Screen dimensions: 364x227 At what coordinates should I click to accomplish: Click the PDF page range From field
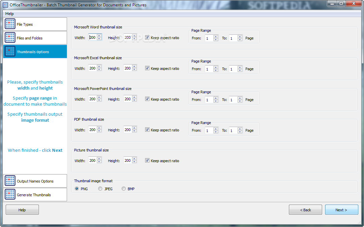pos(209,130)
